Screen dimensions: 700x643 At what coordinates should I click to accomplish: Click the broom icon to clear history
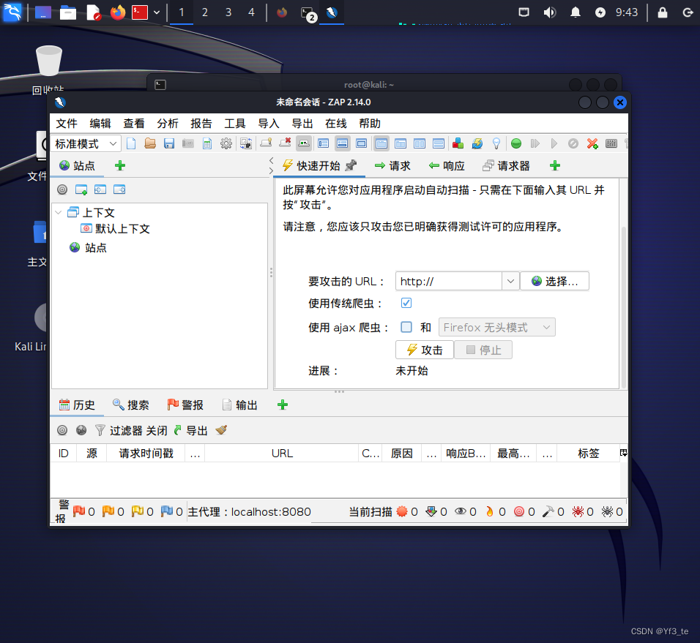pos(221,430)
